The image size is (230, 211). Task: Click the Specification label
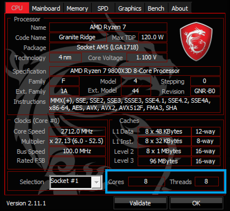pyautogui.click(x=29, y=71)
